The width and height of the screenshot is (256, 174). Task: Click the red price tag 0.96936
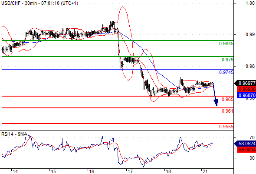246,89
